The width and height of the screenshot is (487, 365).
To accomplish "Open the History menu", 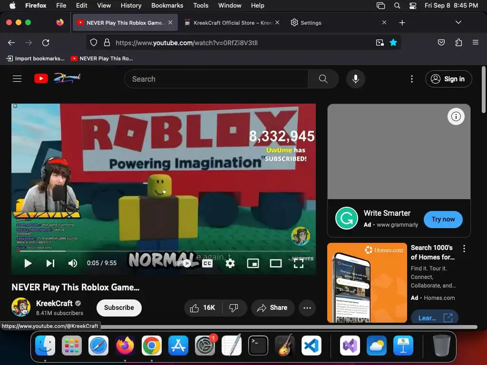I will [131, 5].
